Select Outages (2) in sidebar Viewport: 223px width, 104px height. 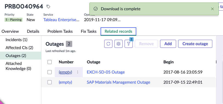[21, 56]
